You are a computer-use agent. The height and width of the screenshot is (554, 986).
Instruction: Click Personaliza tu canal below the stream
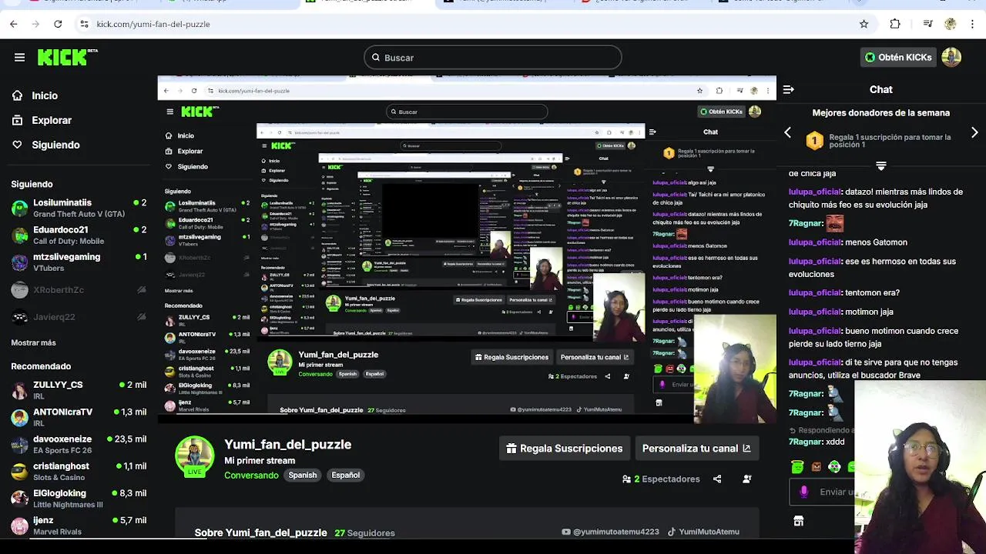click(x=696, y=449)
